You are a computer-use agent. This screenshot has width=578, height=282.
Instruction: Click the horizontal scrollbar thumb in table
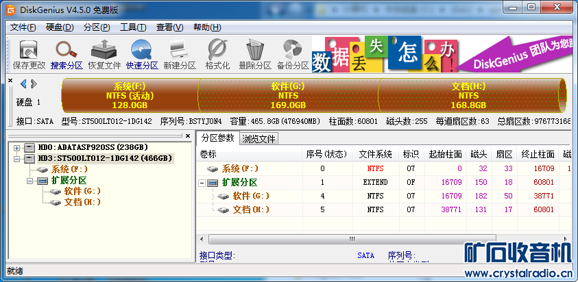(352, 240)
